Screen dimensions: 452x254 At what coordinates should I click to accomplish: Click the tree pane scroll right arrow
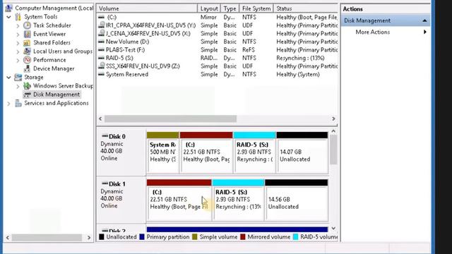[89, 238]
